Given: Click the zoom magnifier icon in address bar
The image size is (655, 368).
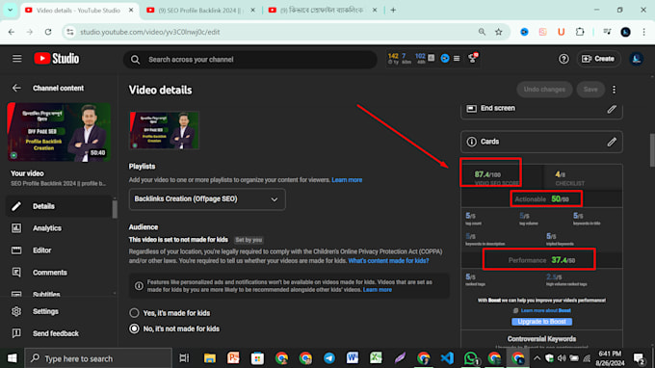Looking at the screenshot, I should pyautogui.click(x=482, y=32).
